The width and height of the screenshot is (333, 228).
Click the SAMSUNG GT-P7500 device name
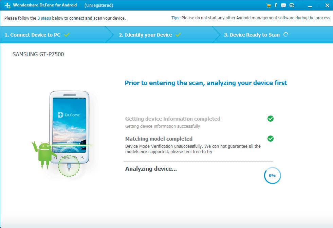click(x=38, y=55)
